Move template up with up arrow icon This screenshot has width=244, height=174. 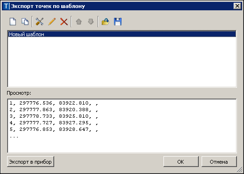tap(79, 22)
